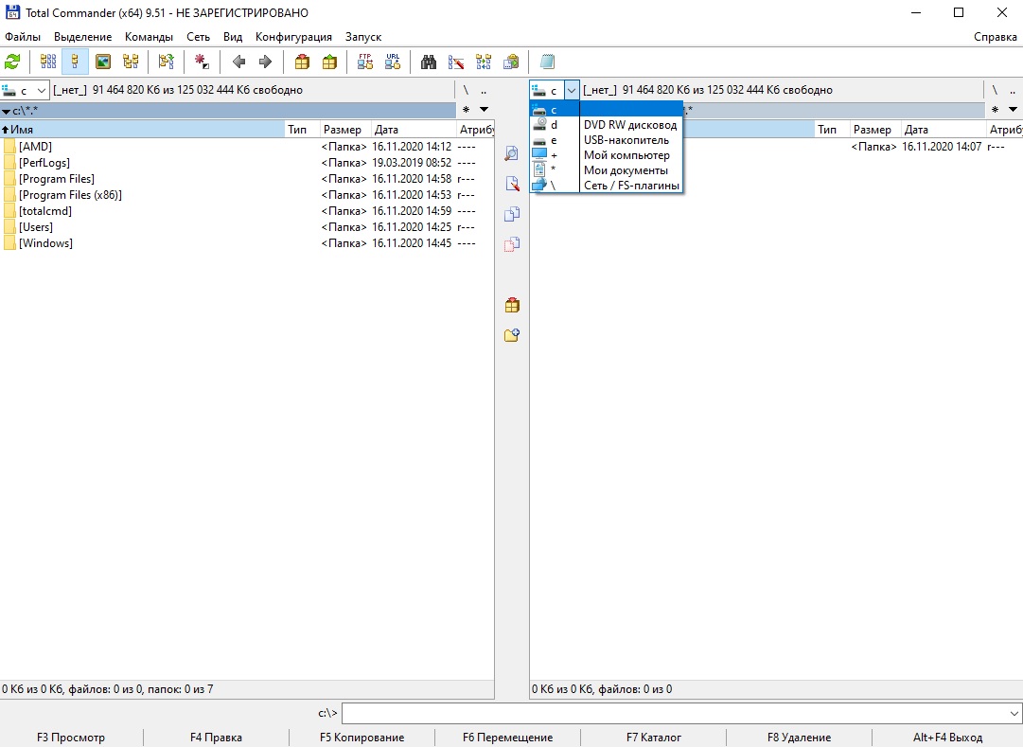Open the Вид menu

coord(232,37)
